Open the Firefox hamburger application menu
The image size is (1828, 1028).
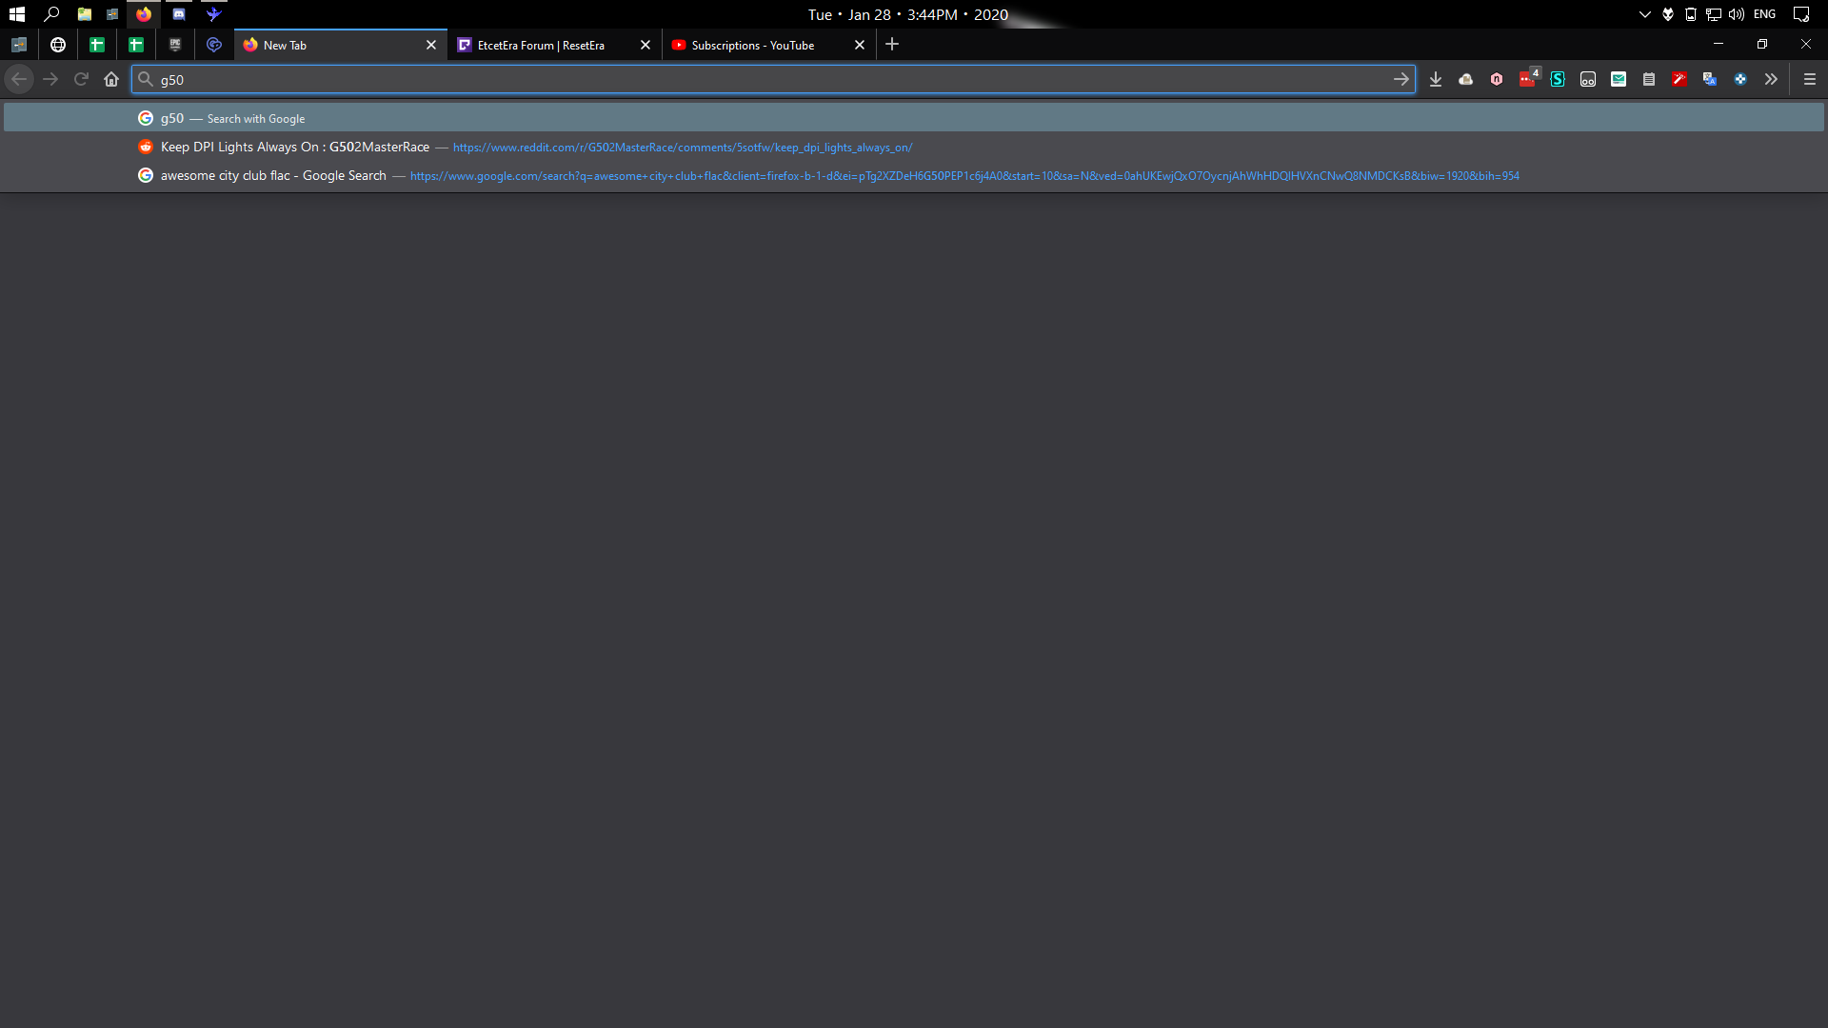pyautogui.click(x=1810, y=80)
